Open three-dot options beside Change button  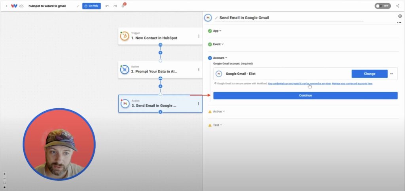[x=392, y=74]
